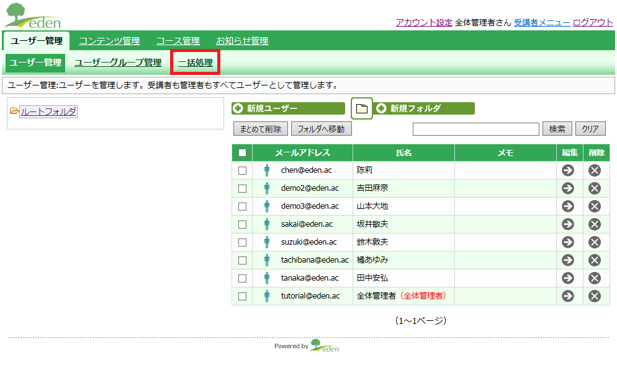Edit the tachibana@eden.ac user

coord(568,260)
